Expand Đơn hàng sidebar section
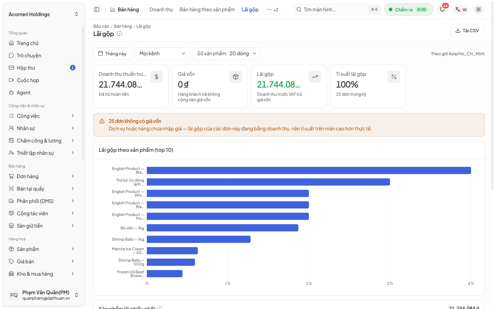494x309 pixels. pyautogui.click(x=42, y=176)
